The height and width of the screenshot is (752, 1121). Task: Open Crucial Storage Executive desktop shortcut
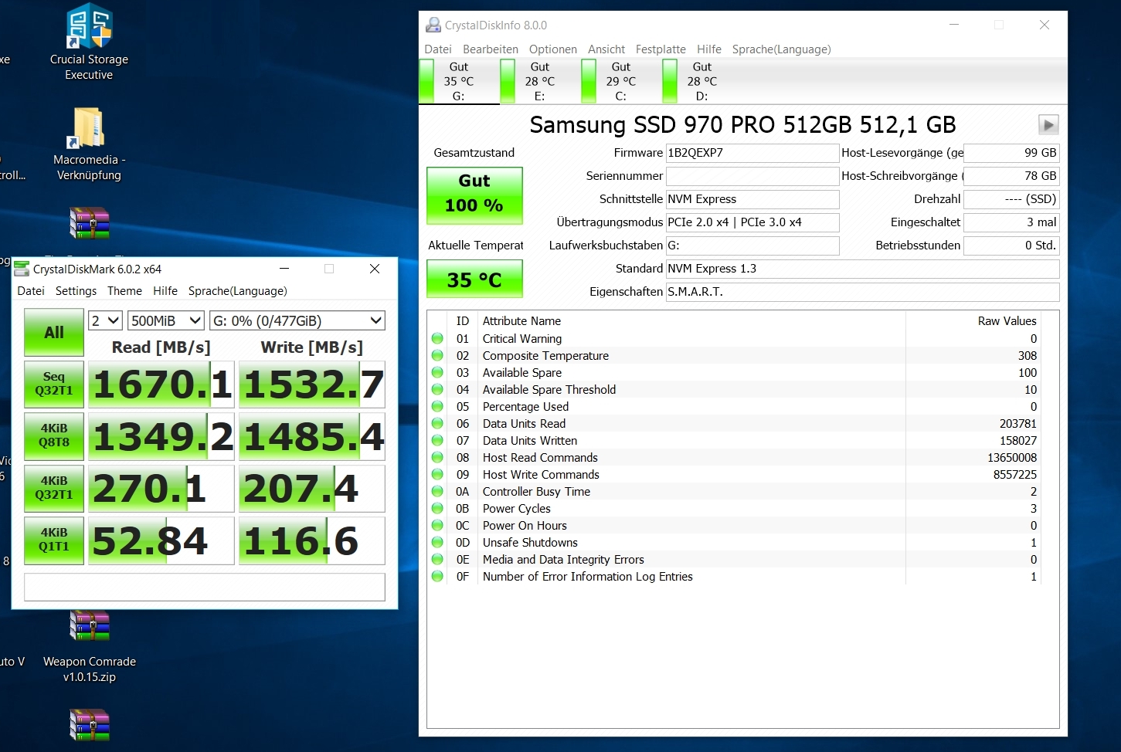coord(89,42)
